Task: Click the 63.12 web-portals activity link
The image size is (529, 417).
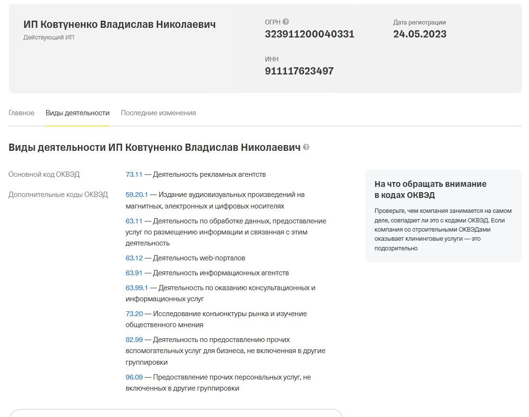Action: pos(134,258)
